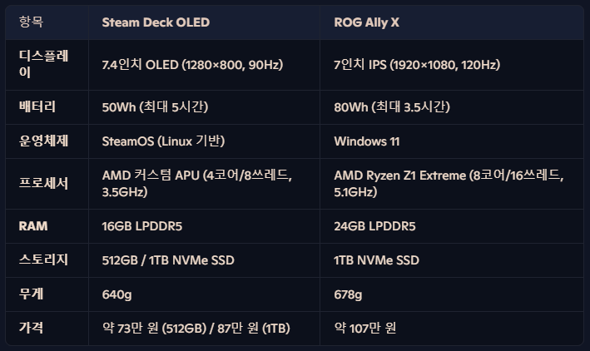Click the 16GB LPDDR5 cell
Image resolution: width=590 pixels, height=351 pixels.
pyautogui.click(x=141, y=226)
